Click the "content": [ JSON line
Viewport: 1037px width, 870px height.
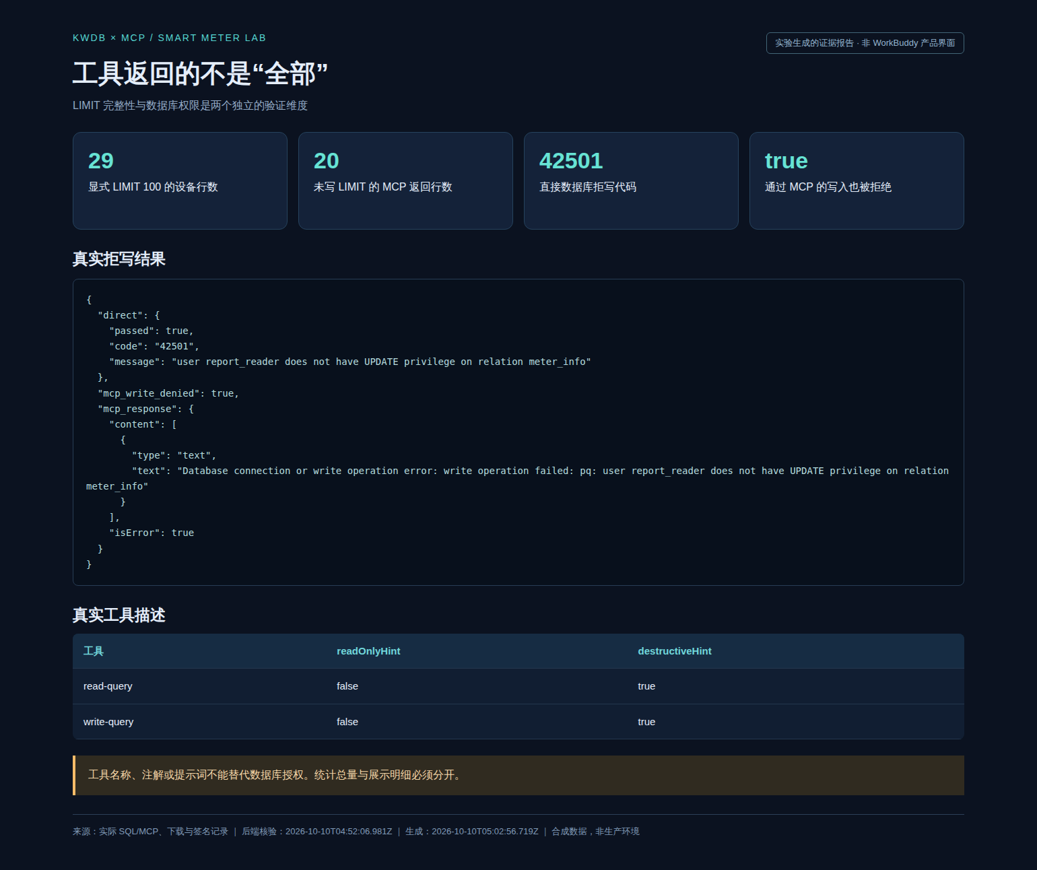143,424
